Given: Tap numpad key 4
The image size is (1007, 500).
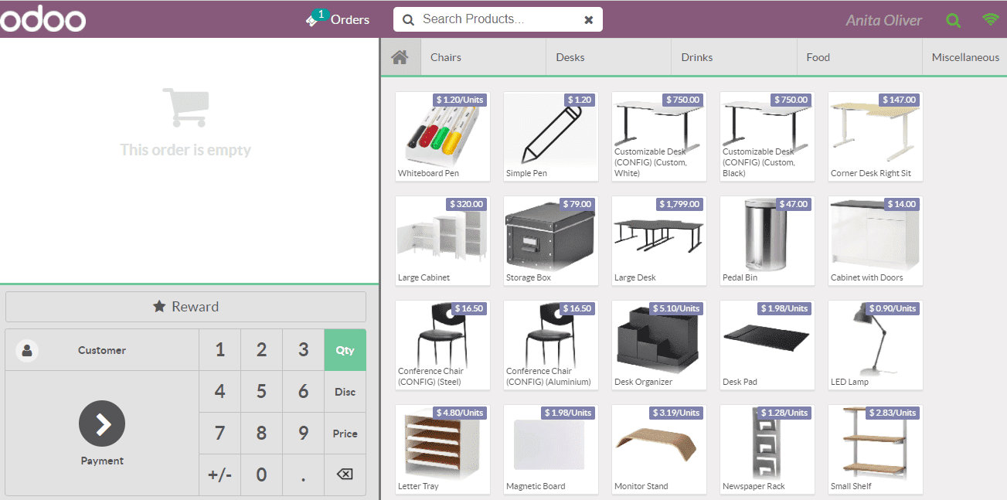Looking at the screenshot, I should (220, 392).
